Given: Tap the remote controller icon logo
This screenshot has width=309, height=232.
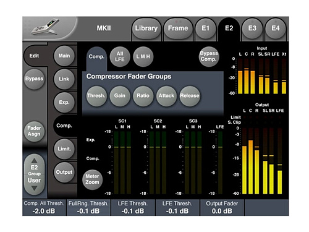Looking at the screenshot, I should point(45,27).
